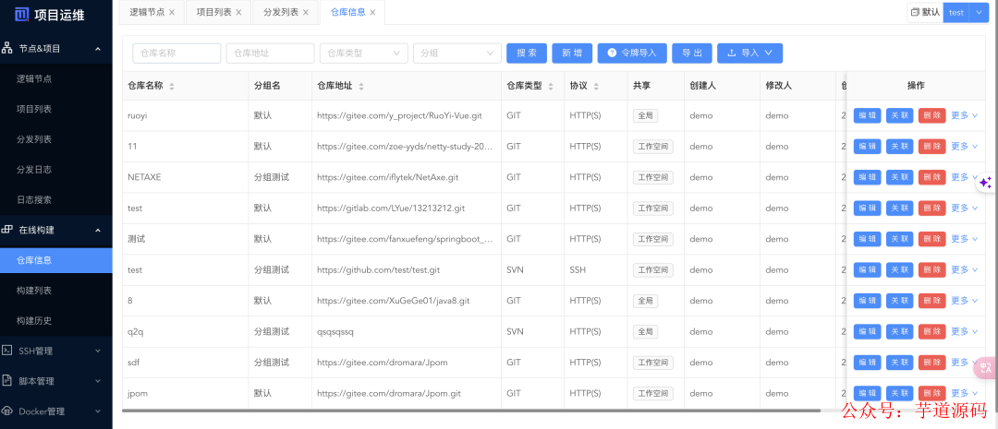Click the qsqsqssq address cell
998x429 pixels.
(x=335, y=332)
